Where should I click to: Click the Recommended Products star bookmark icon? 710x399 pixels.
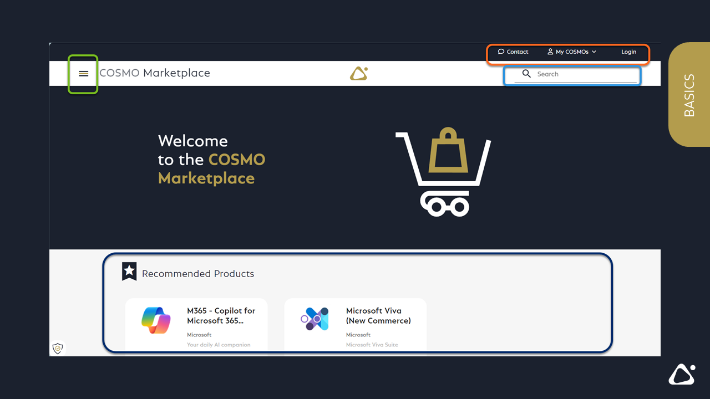tap(129, 272)
